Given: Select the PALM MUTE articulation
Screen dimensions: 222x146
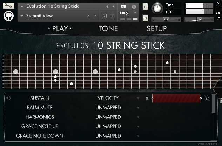Looking at the screenshot, I should [x=40, y=108].
